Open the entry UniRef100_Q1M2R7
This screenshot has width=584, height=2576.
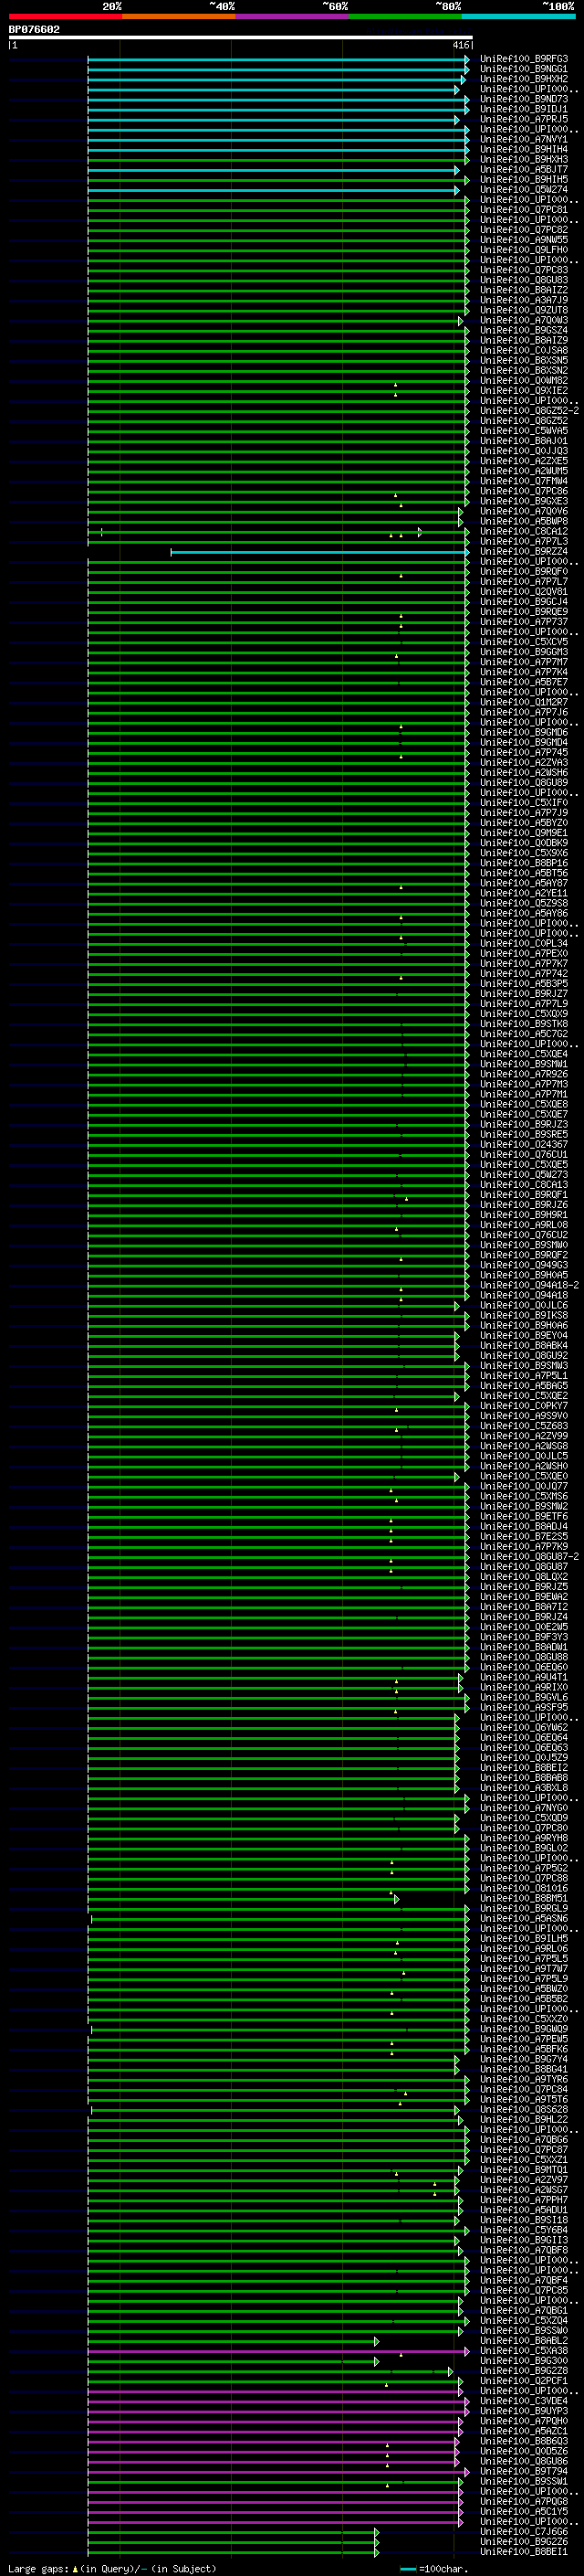coord(523,702)
